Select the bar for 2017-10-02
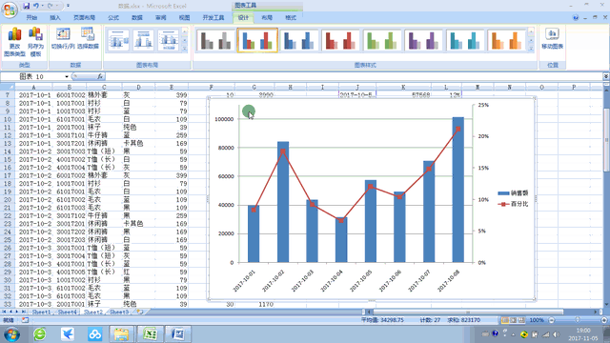 pos(283,202)
